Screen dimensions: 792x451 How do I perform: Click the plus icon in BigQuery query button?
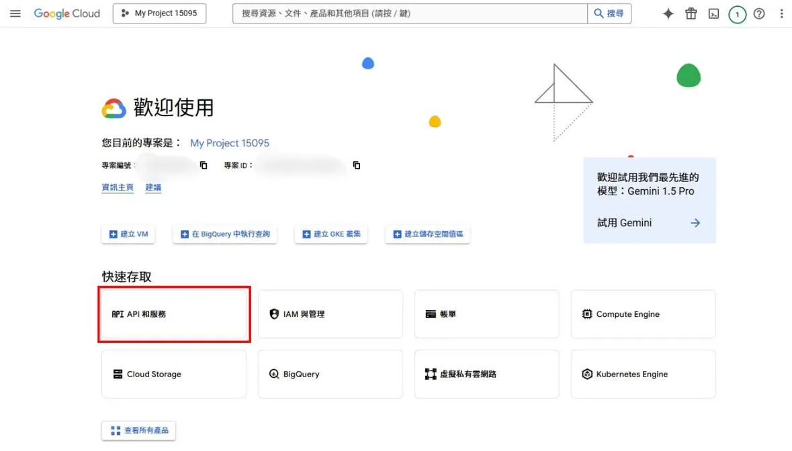(185, 235)
